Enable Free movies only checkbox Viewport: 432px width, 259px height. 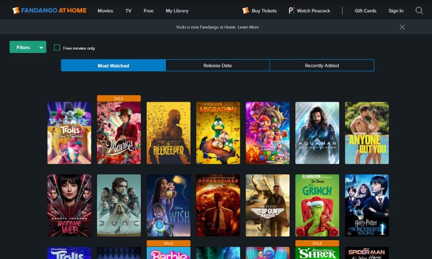57,48
